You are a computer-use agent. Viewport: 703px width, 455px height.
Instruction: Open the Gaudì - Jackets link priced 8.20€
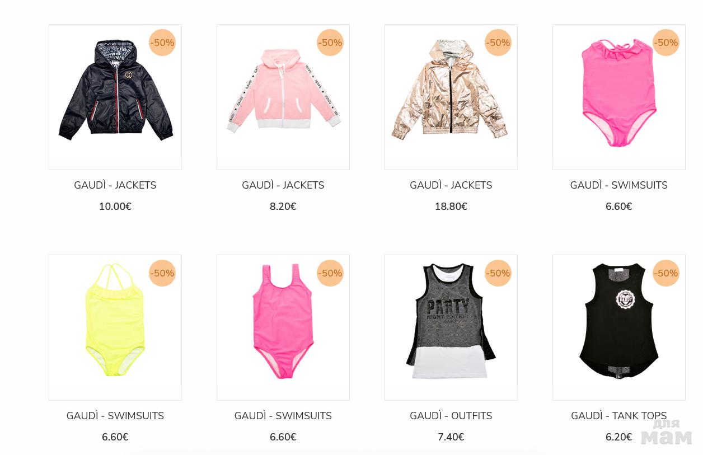point(283,185)
